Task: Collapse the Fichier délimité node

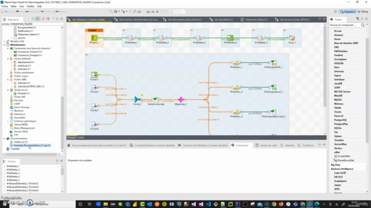Action: tap(8, 59)
